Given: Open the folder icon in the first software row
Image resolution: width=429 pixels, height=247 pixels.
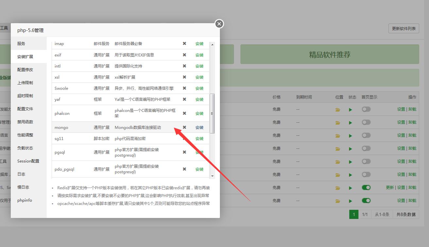Looking at the screenshot, I should click(338, 110).
